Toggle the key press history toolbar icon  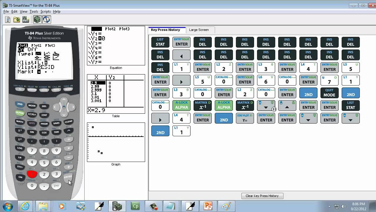pyautogui.click(x=46, y=20)
